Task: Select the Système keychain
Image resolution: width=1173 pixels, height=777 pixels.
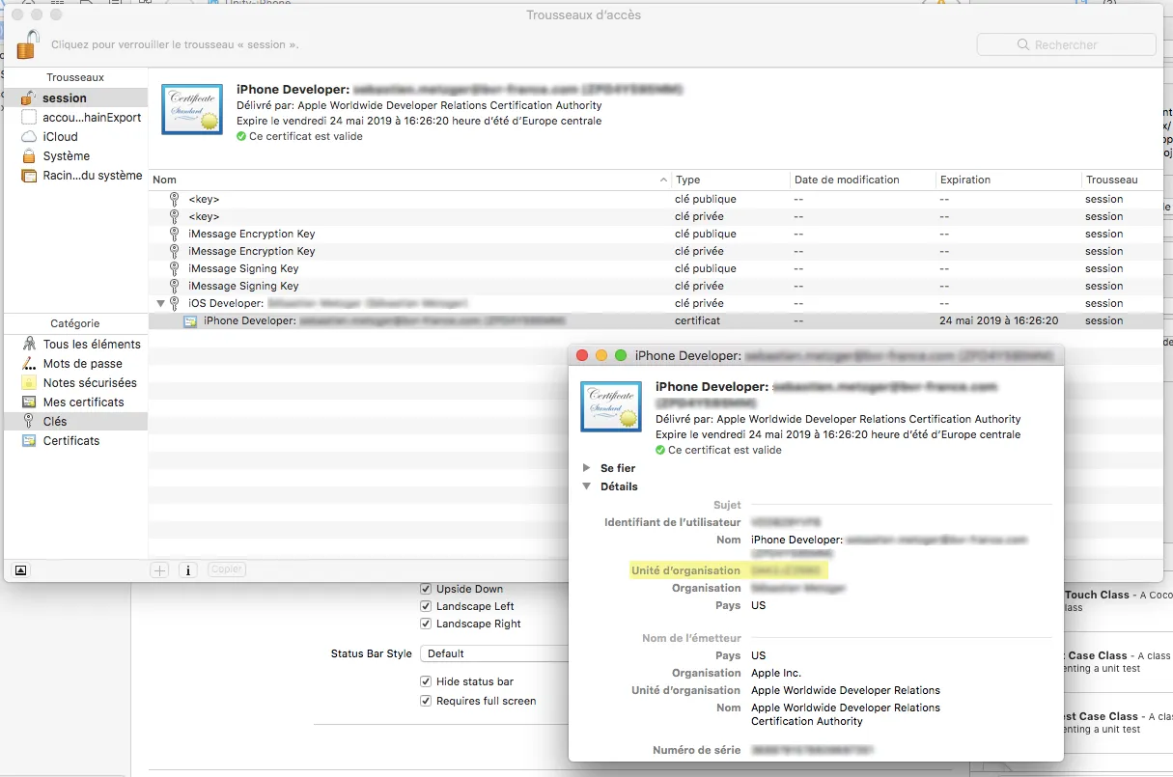Action: tap(75, 155)
